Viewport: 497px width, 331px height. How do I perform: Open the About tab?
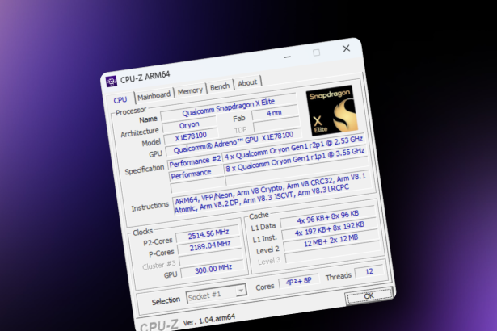pyautogui.click(x=247, y=82)
